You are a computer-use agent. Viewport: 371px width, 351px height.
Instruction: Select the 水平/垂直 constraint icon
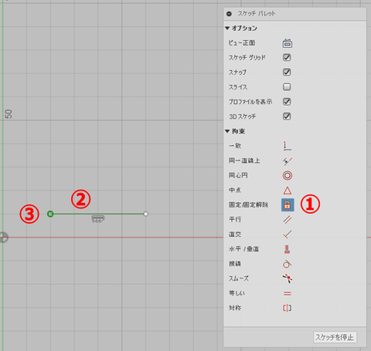pyautogui.click(x=287, y=249)
